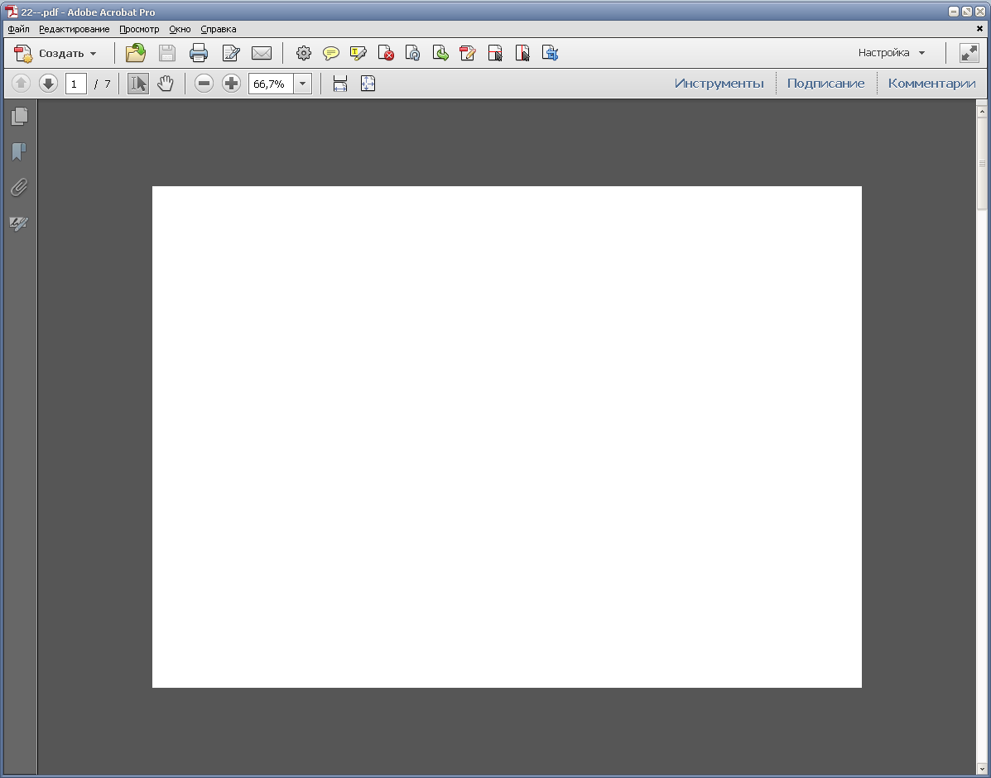Show Attachments paperclip panel
991x778 pixels.
(x=19, y=188)
